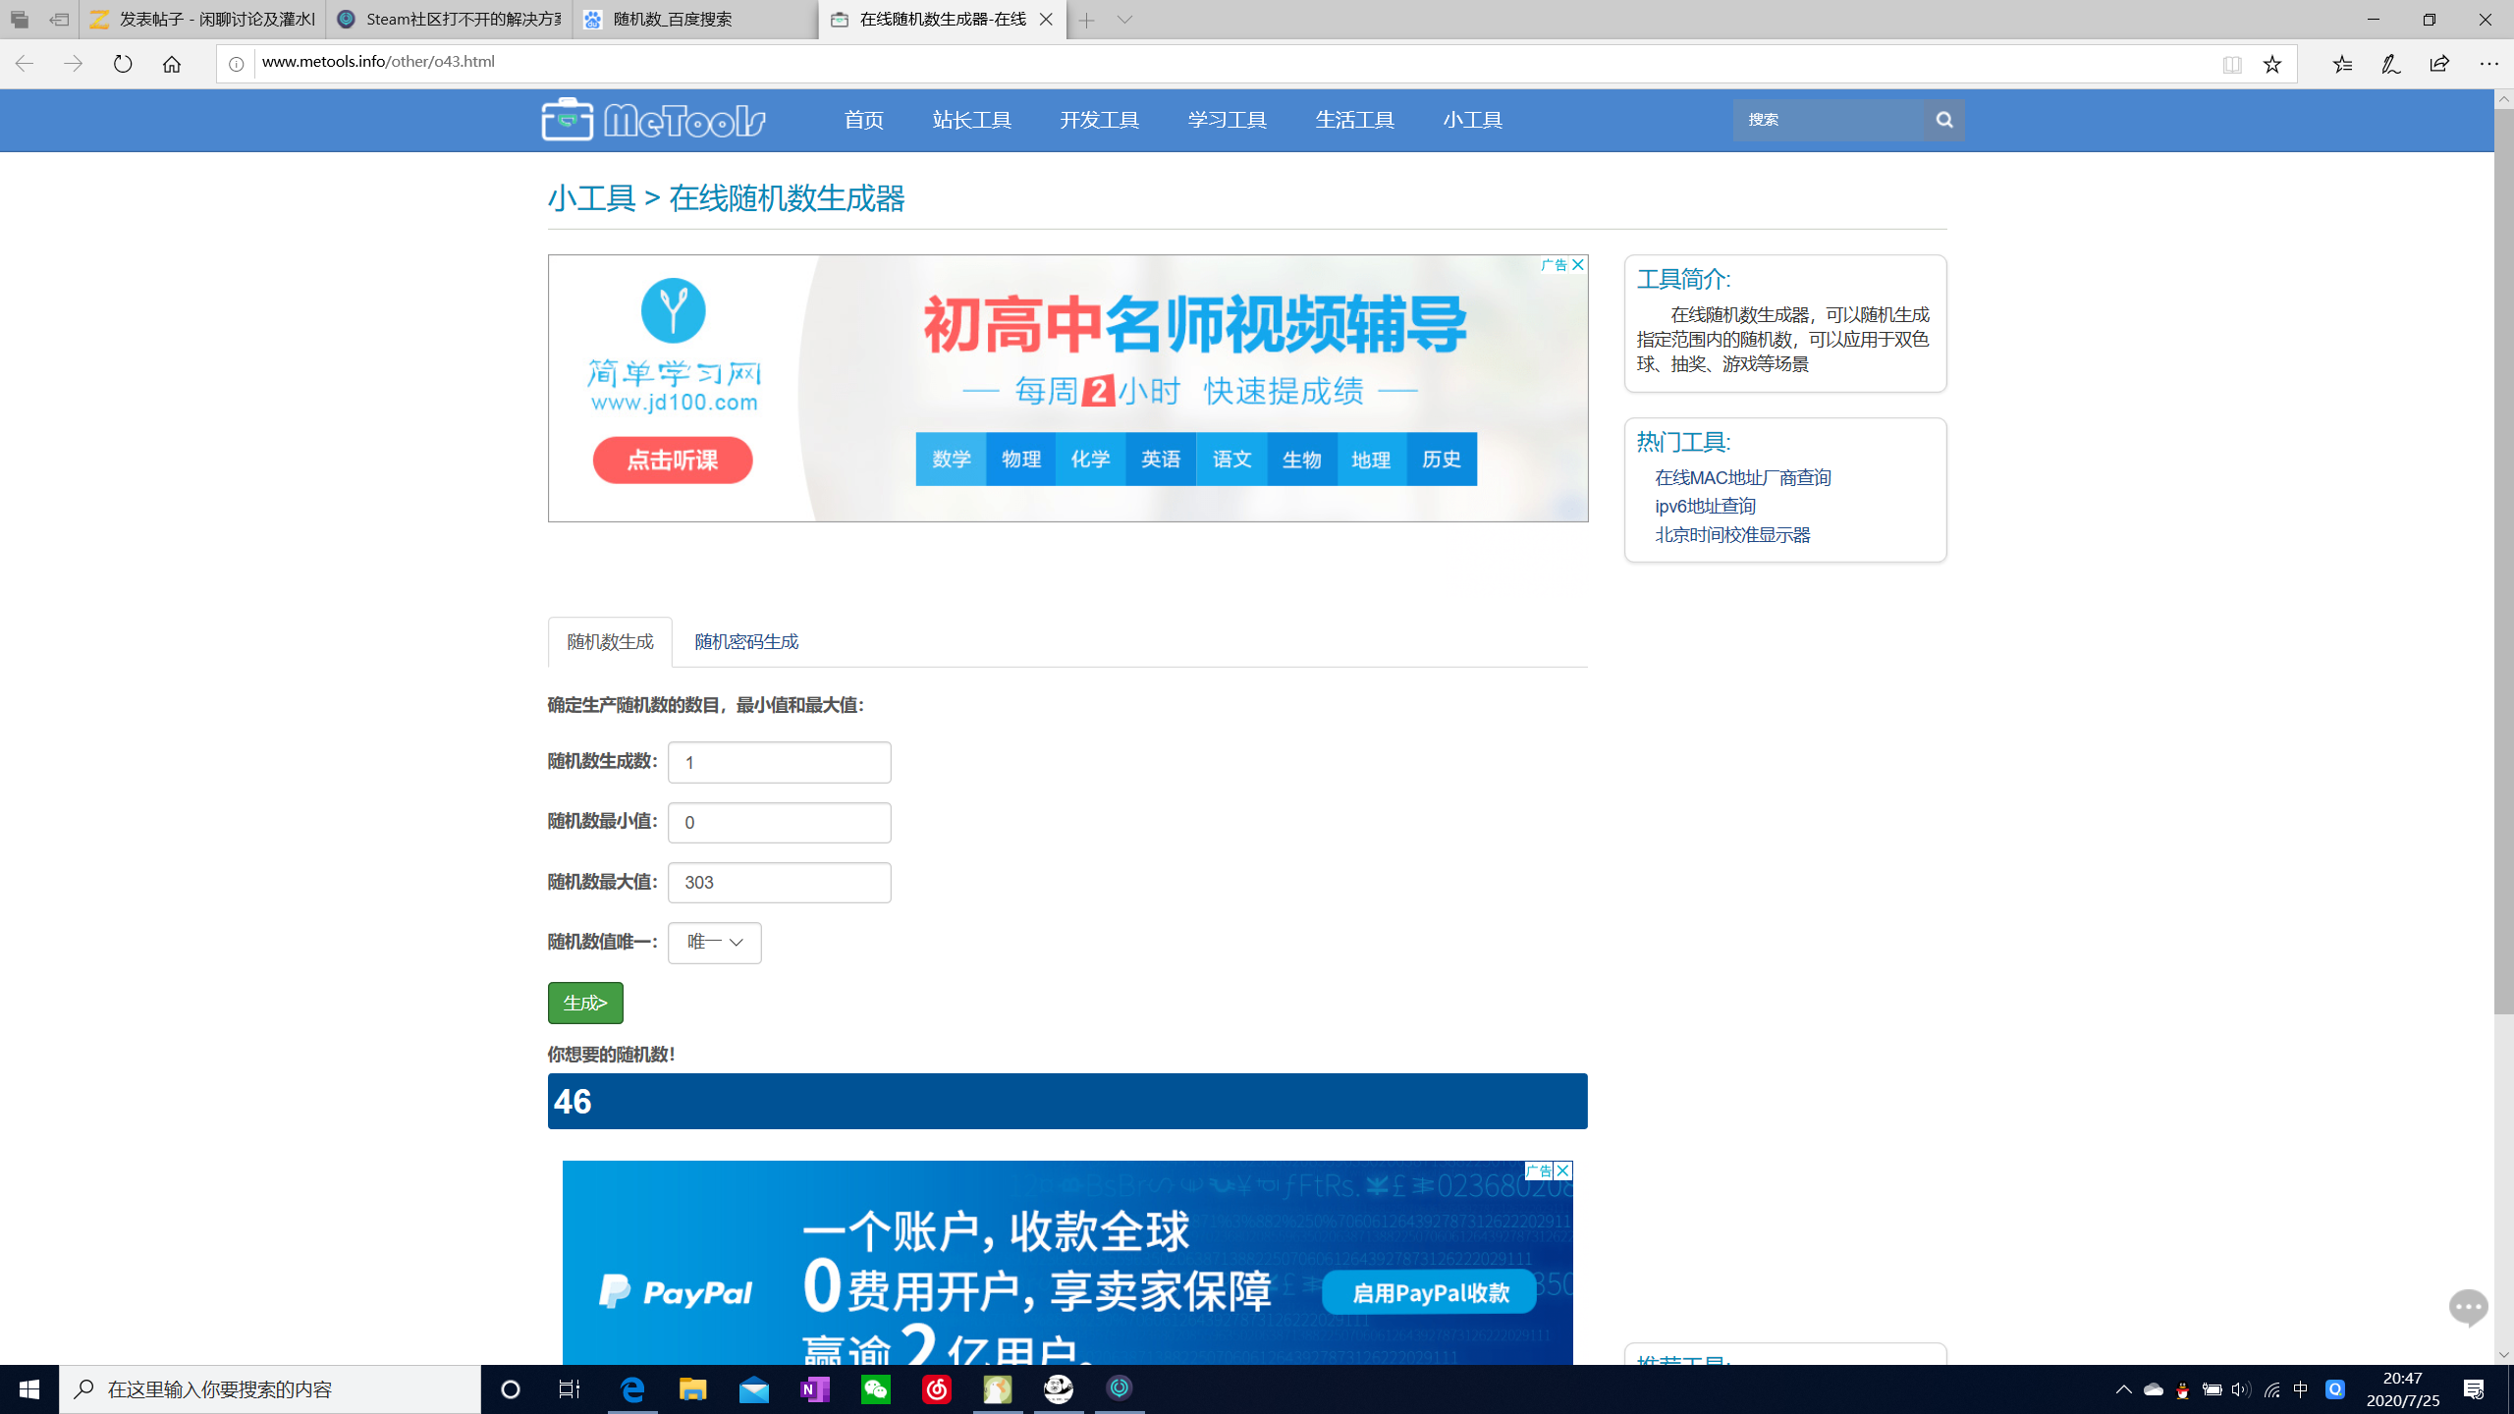2514x1414 pixels.
Task: Open browser settings and more menu
Action: [2488, 64]
